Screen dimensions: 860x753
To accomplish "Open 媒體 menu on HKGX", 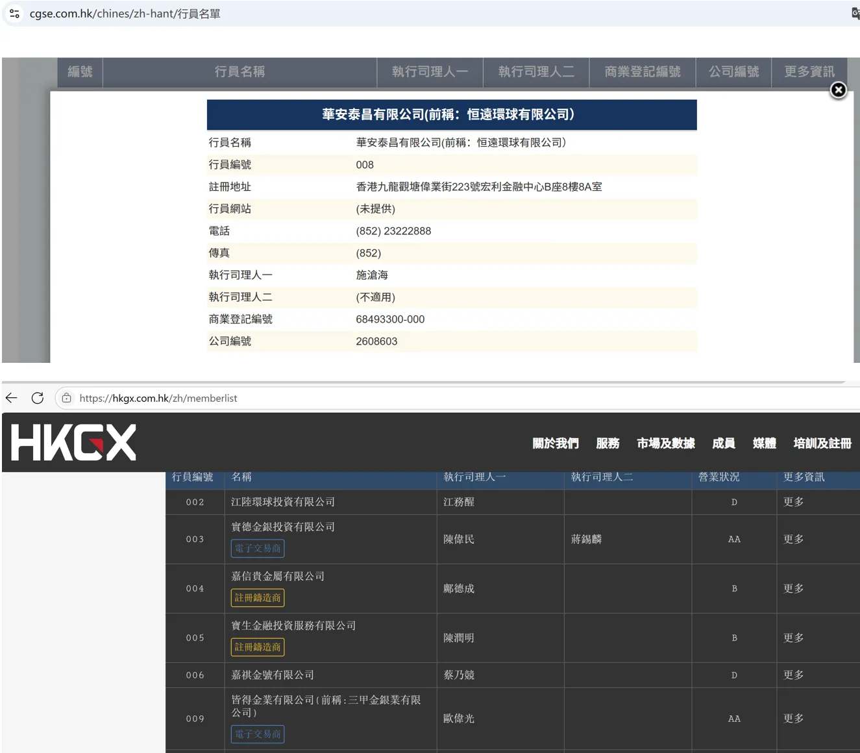I will (x=765, y=443).
